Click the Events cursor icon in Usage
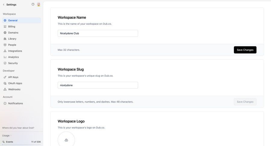 coord(3,142)
